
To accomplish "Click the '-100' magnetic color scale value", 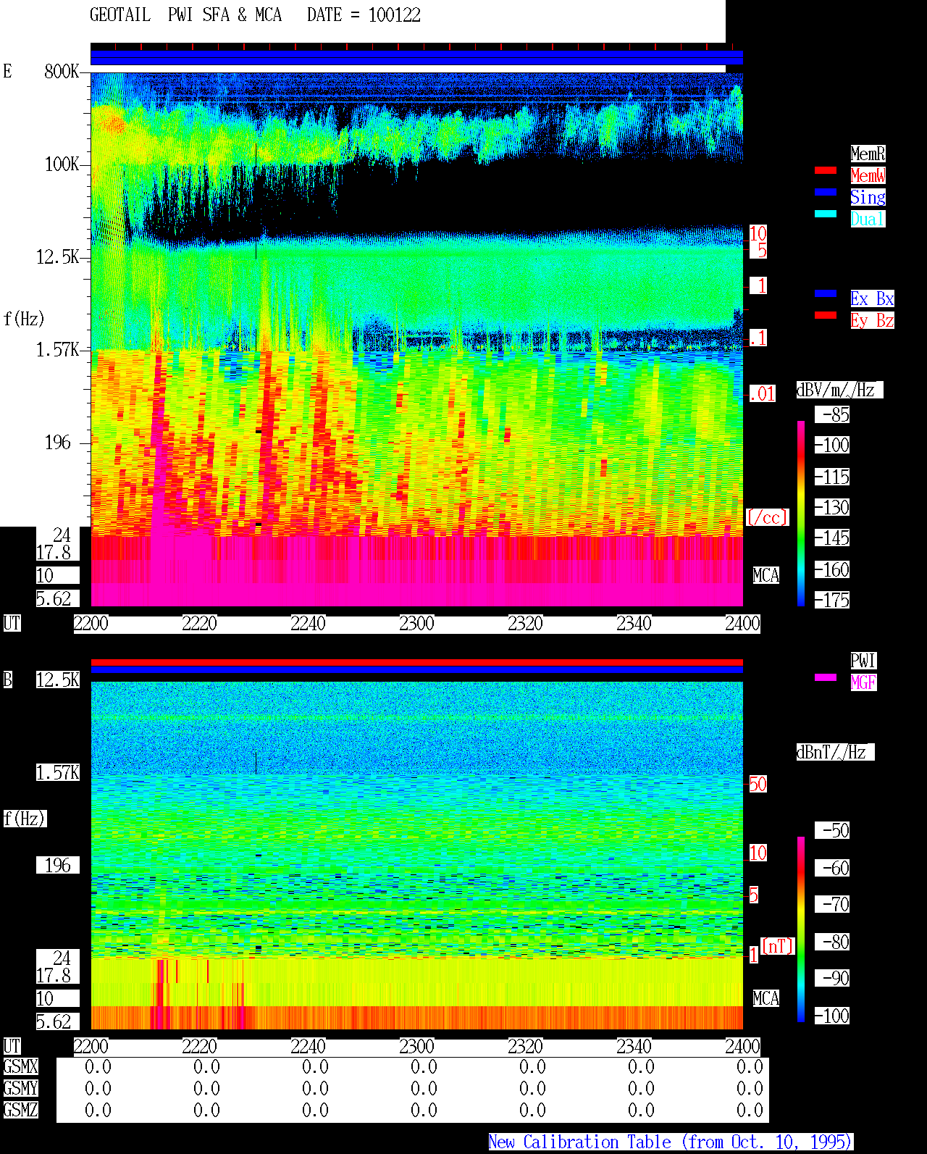I will pos(832,1016).
